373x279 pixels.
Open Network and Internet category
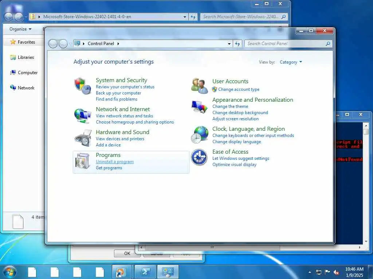pos(123,109)
